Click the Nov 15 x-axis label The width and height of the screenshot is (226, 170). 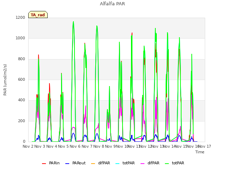point(181,146)
